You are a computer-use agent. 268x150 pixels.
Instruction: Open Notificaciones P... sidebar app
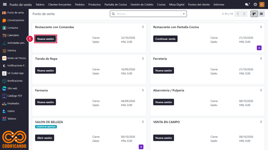[x=14, y=65]
